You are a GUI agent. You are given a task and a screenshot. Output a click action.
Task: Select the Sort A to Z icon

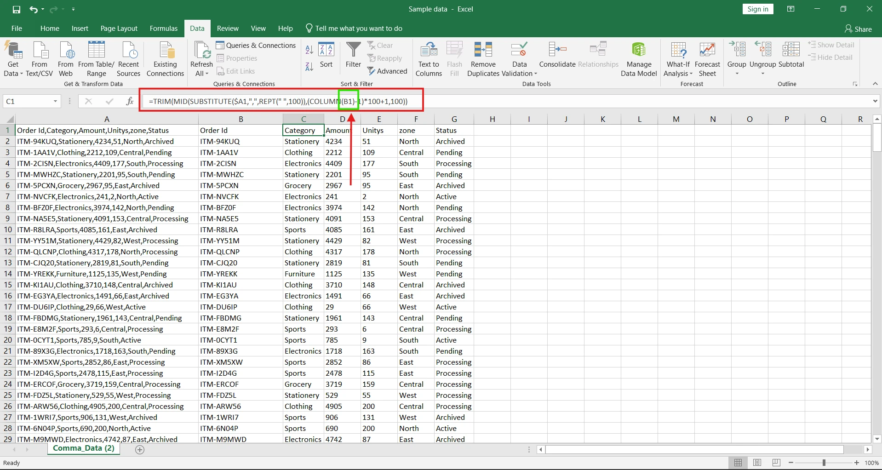pos(309,49)
